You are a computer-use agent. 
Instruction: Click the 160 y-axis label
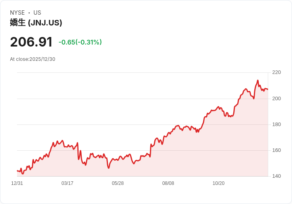tap(277, 150)
